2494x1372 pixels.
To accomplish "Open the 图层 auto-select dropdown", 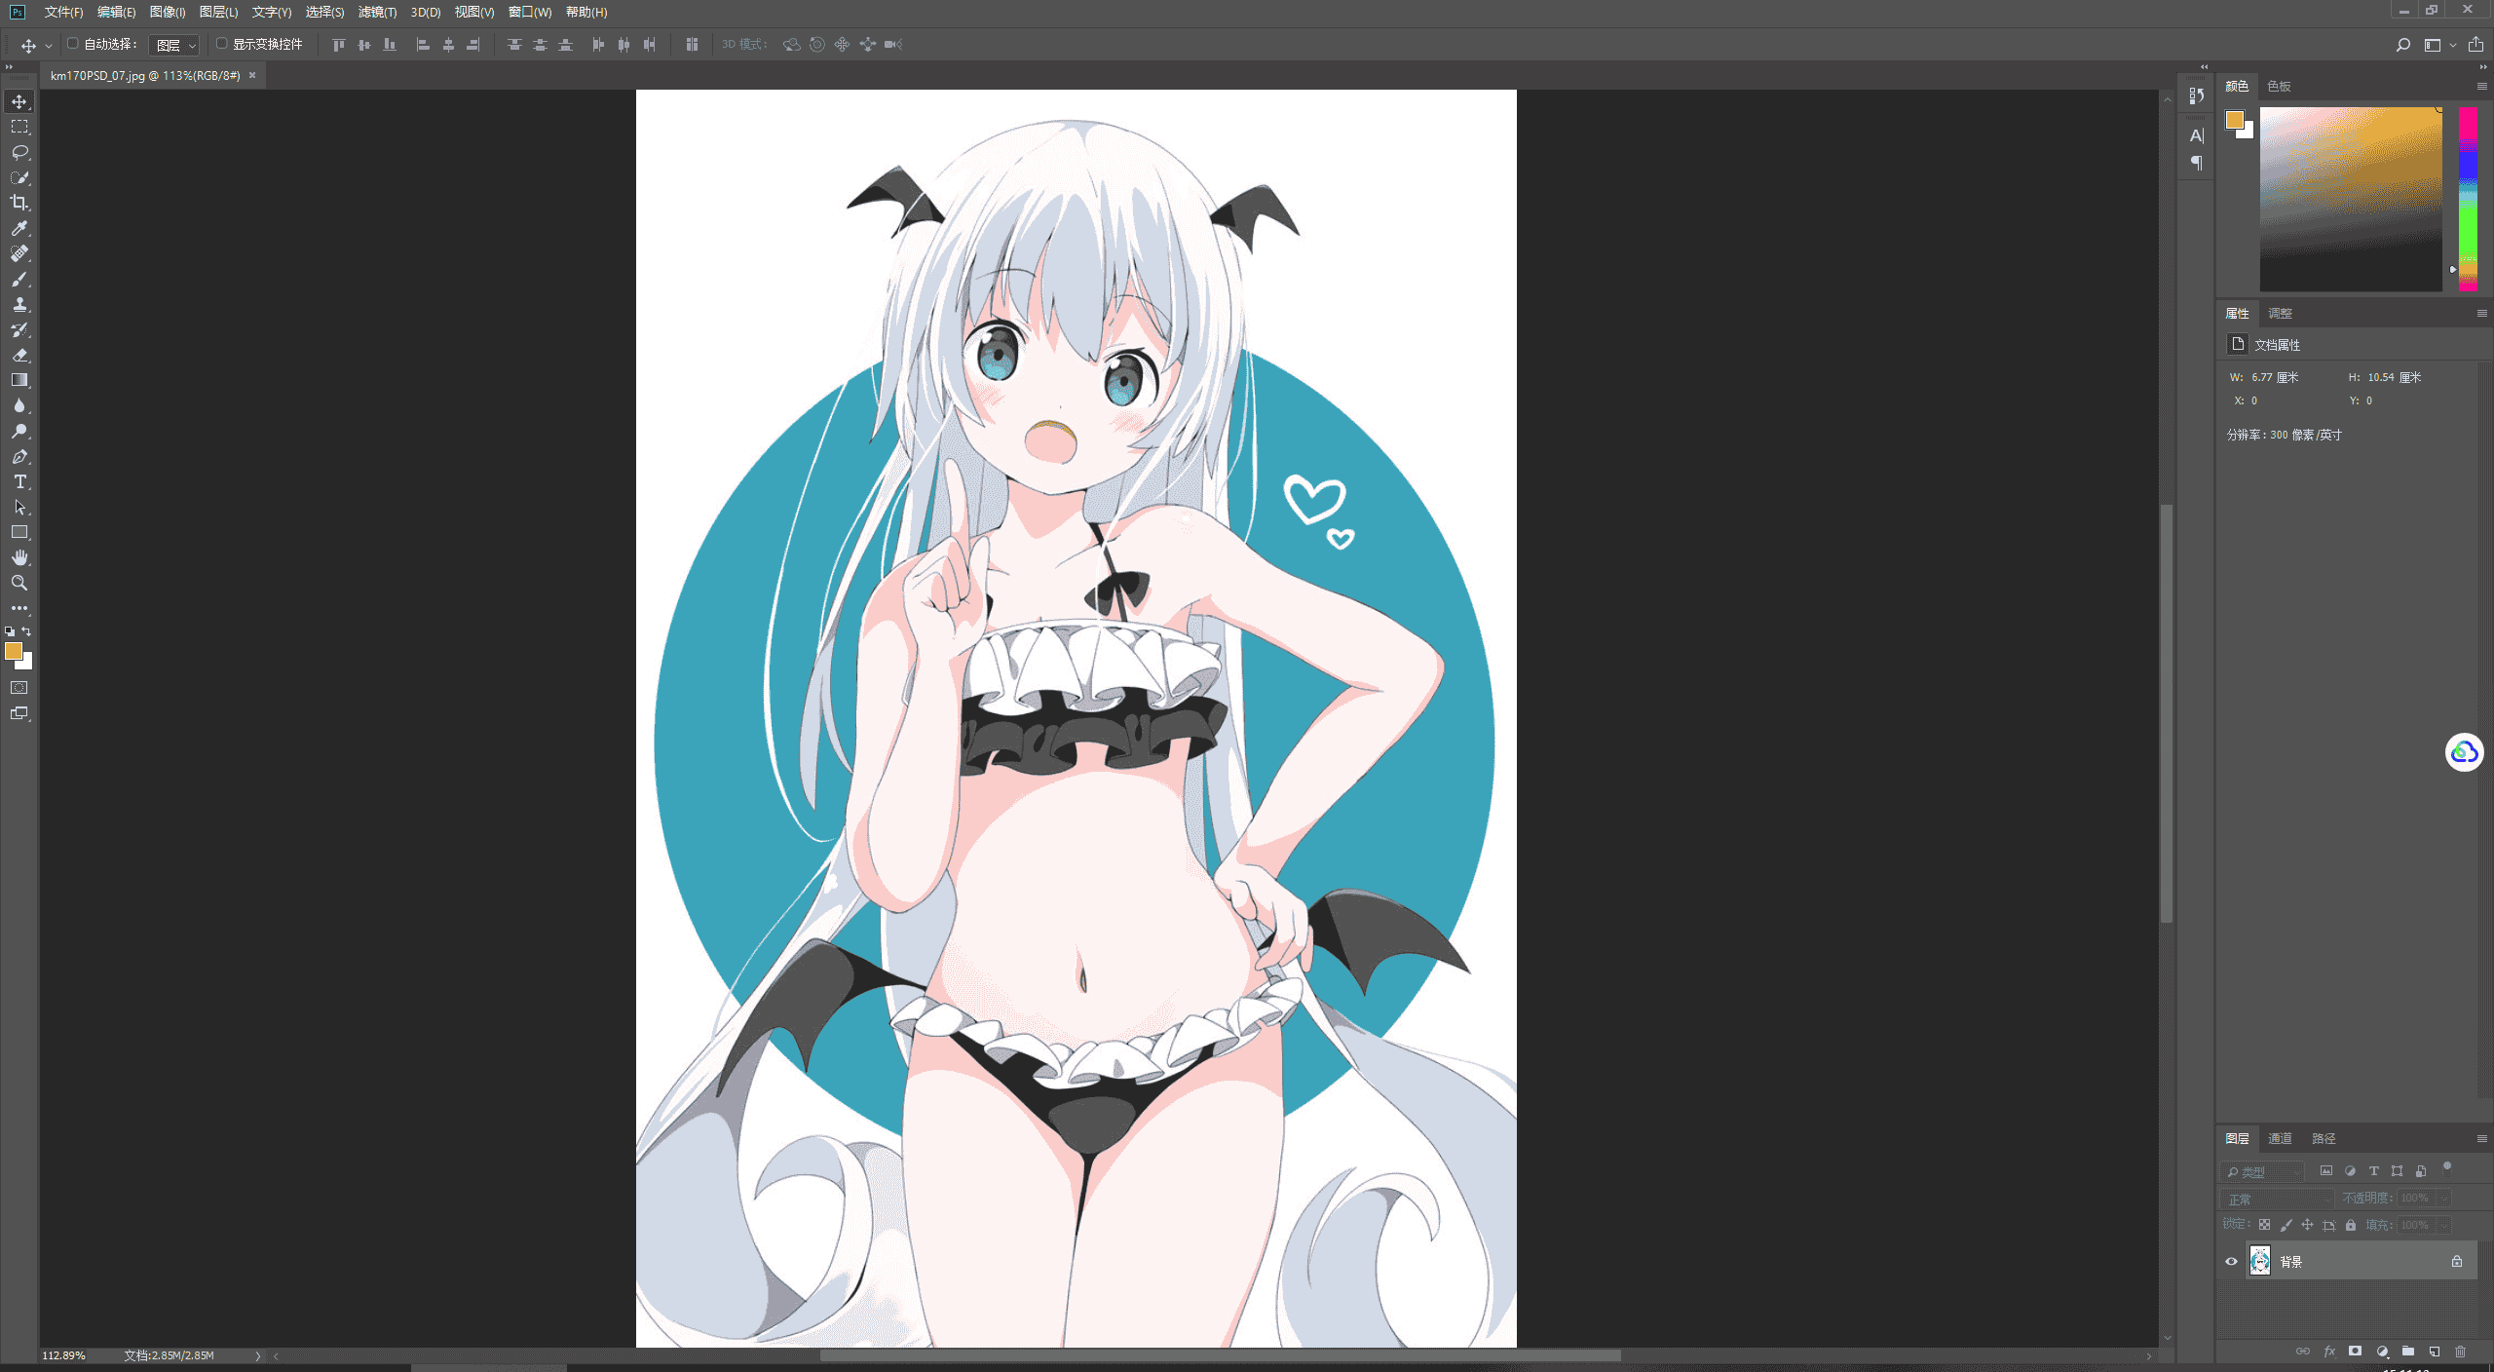I will [x=175, y=45].
